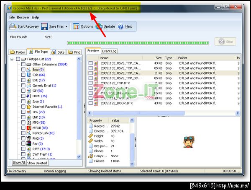Click the MYOB file type icon
This screenshot has height=190, width=251.
28,128
